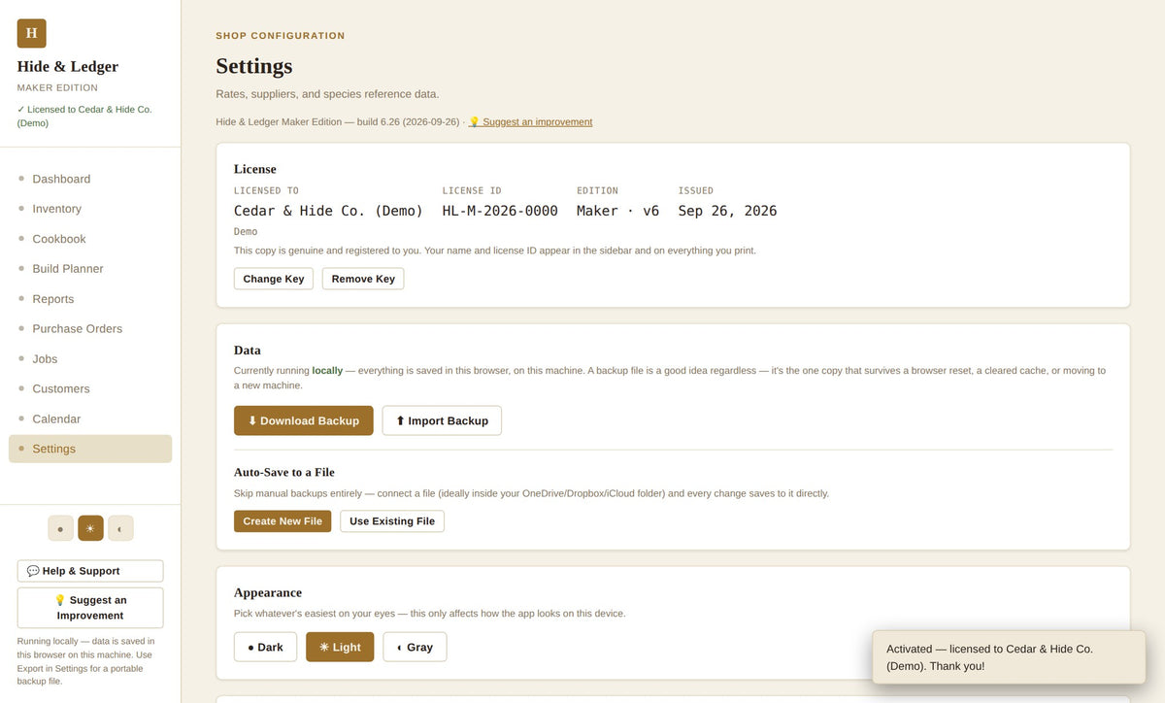Viewport: 1165px width, 703px height.
Task: Set appearance to Light
Action: point(340,647)
